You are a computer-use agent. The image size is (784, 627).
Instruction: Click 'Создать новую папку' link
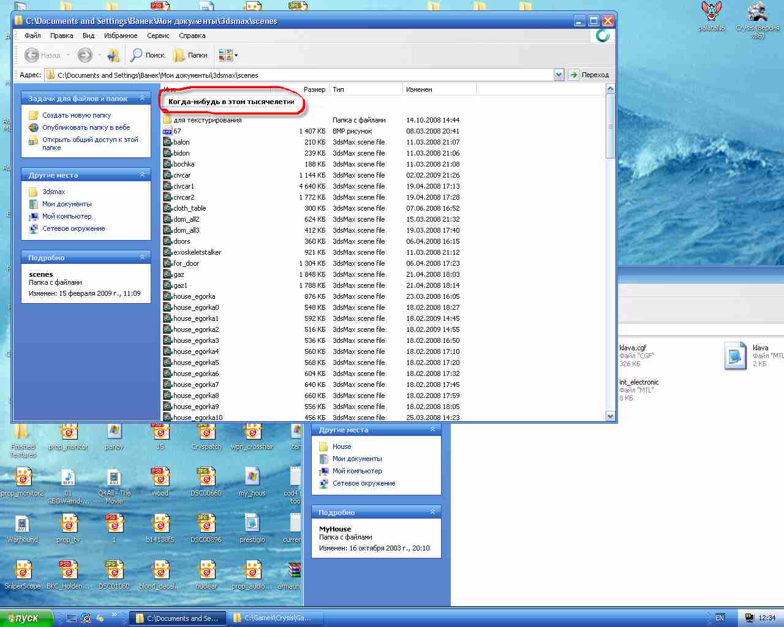(x=77, y=115)
